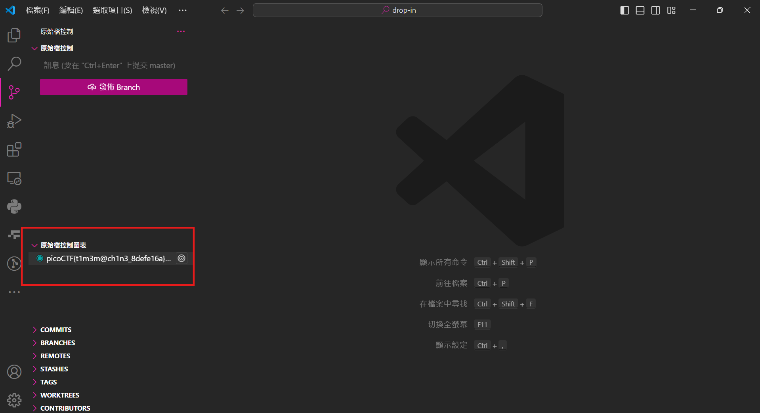Click the 原始檔控制 panel title
Viewport: 760px width, 413px height.
point(57,31)
